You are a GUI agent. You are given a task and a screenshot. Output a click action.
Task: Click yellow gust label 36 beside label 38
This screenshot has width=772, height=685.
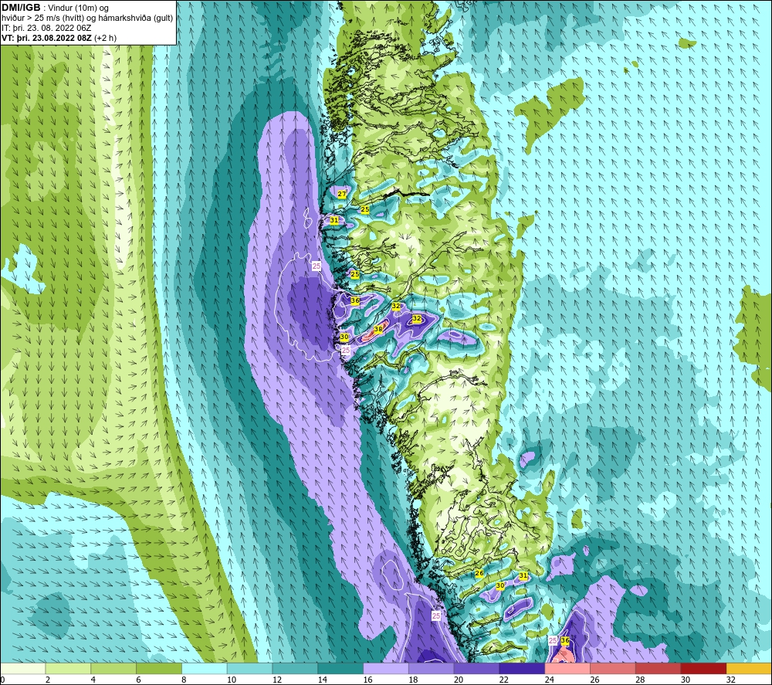pyautogui.click(x=355, y=300)
